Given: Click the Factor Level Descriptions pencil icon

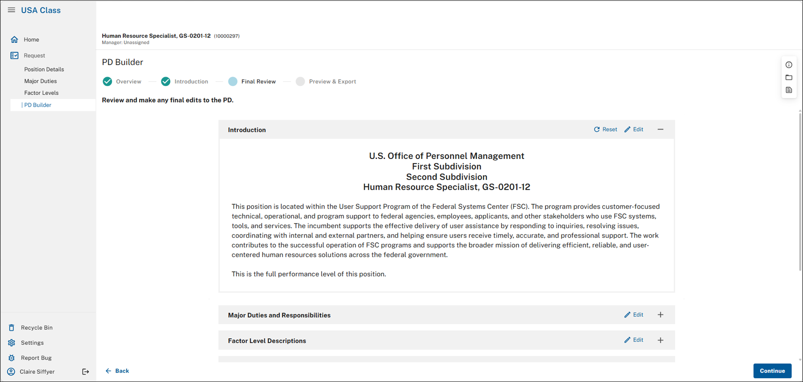Looking at the screenshot, I should [x=627, y=340].
